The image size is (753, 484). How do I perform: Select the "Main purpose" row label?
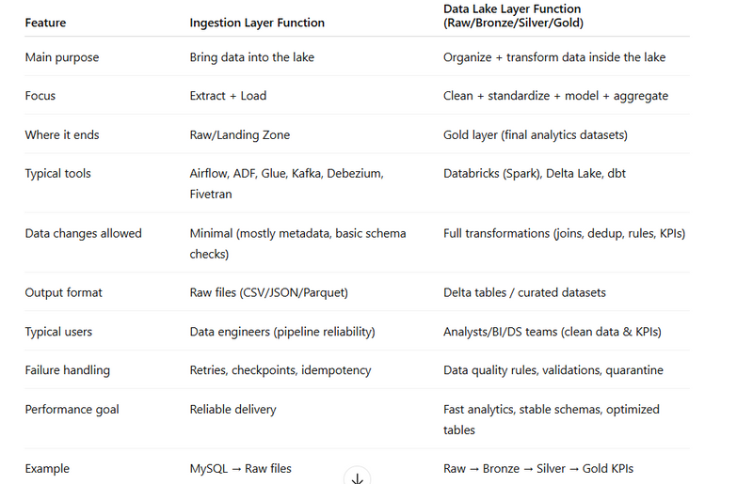[x=61, y=57]
